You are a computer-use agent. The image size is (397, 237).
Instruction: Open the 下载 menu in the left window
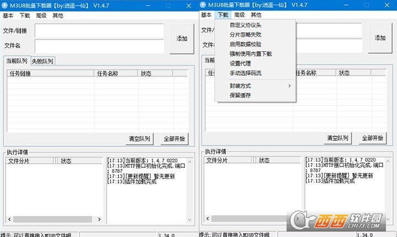[25, 15]
